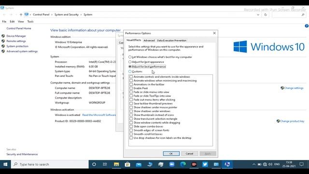
Task: Tick Smooth edges of screen fonts
Action: (131, 130)
